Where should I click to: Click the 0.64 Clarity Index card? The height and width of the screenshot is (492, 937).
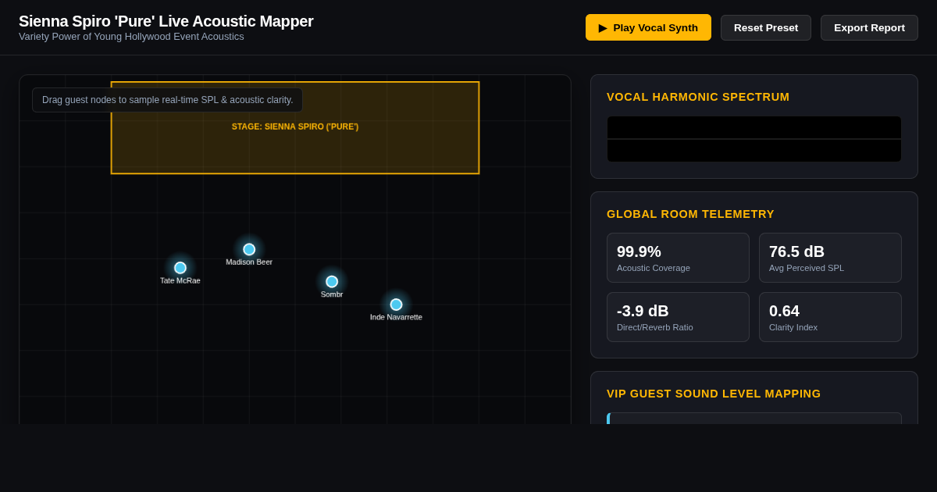[x=830, y=317]
